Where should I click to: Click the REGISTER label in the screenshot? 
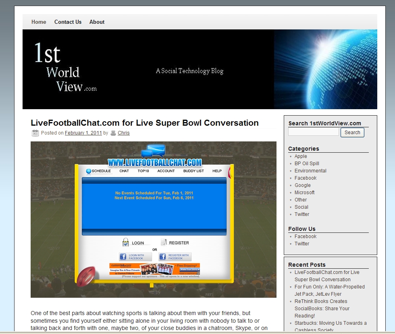[x=179, y=243]
